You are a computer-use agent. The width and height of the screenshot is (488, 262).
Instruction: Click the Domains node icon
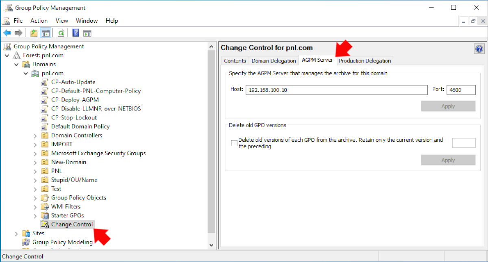tap(26, 64)
